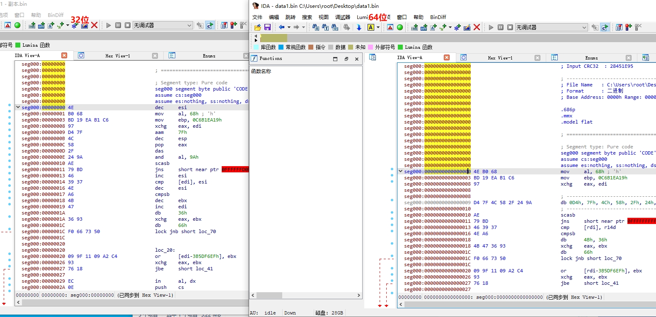656x317 pixels.
Task: Start process with play button in 32-bit window
Action: tap(109, 25)
